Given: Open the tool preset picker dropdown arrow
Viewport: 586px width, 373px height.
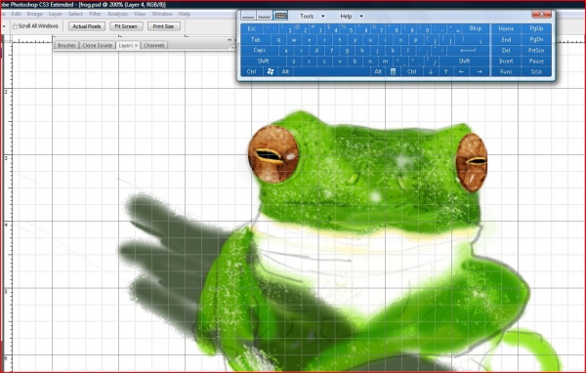Looking at the screenshot, I should [x=4, y=26].
